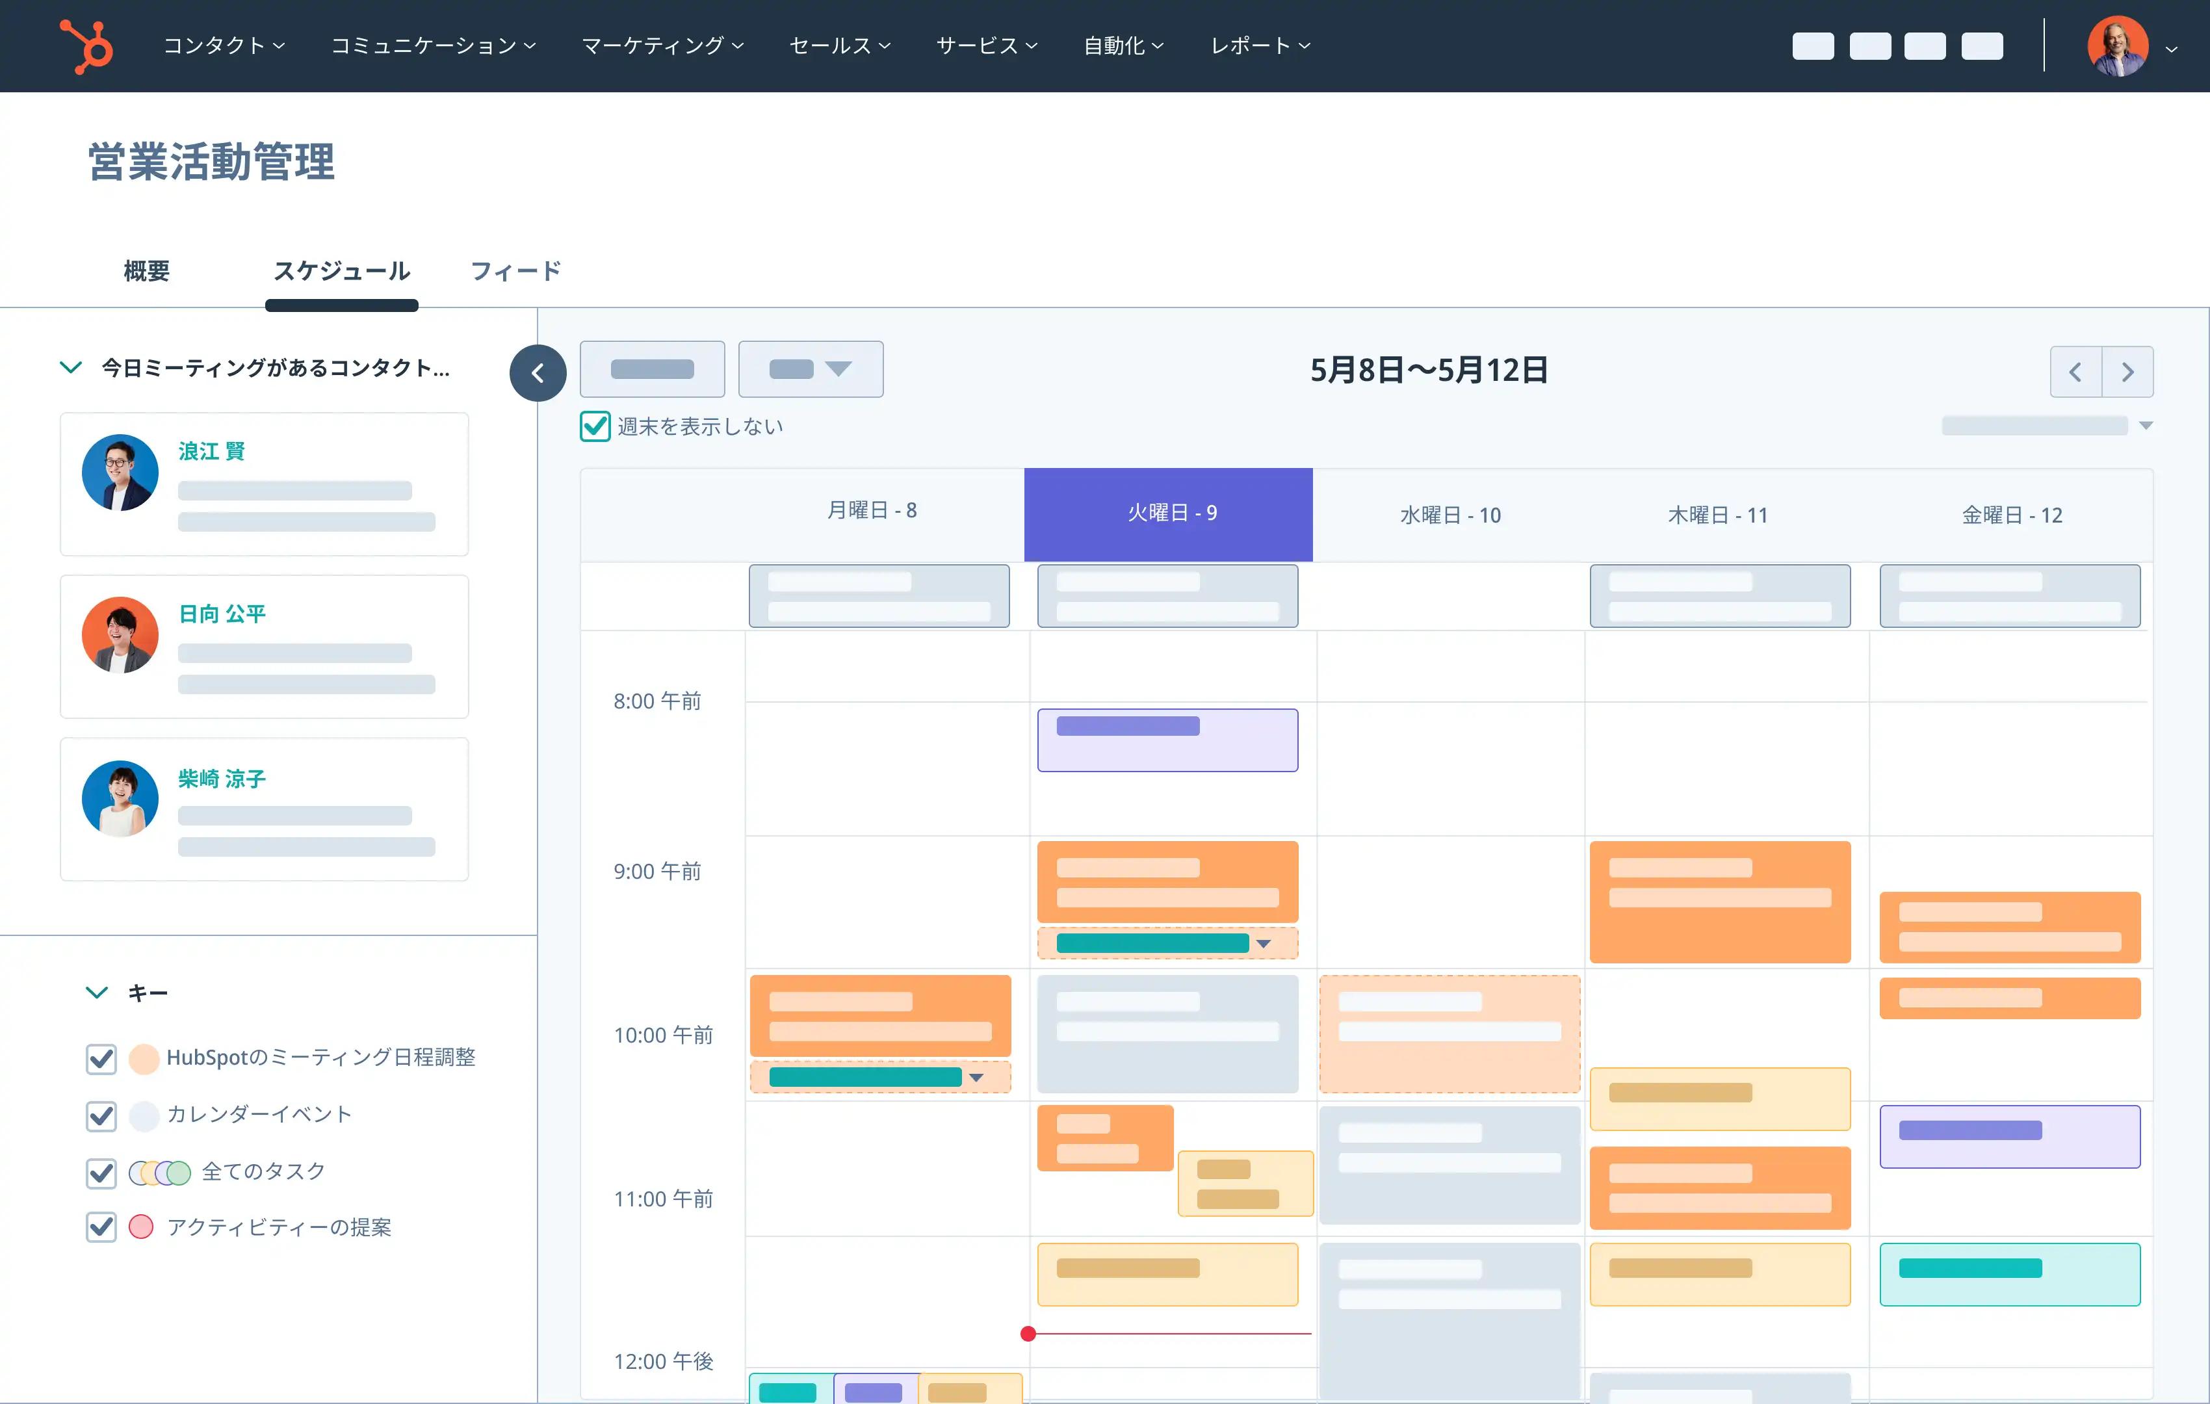Image resolution: width=2210 pixels, height=1404 pixels.
Task: Open Friday's all-day gray event
Action: tap(2010, 595)
